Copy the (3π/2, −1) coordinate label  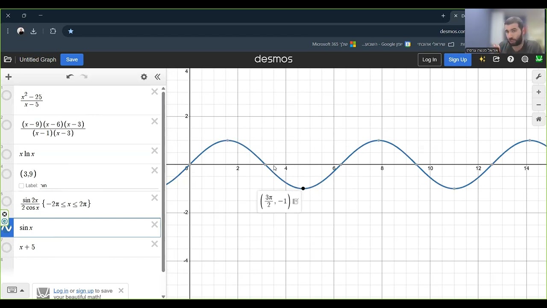click(295, 201)
